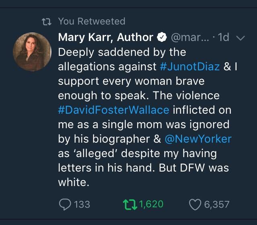Click the You Retweeted label

coord(92,21)
